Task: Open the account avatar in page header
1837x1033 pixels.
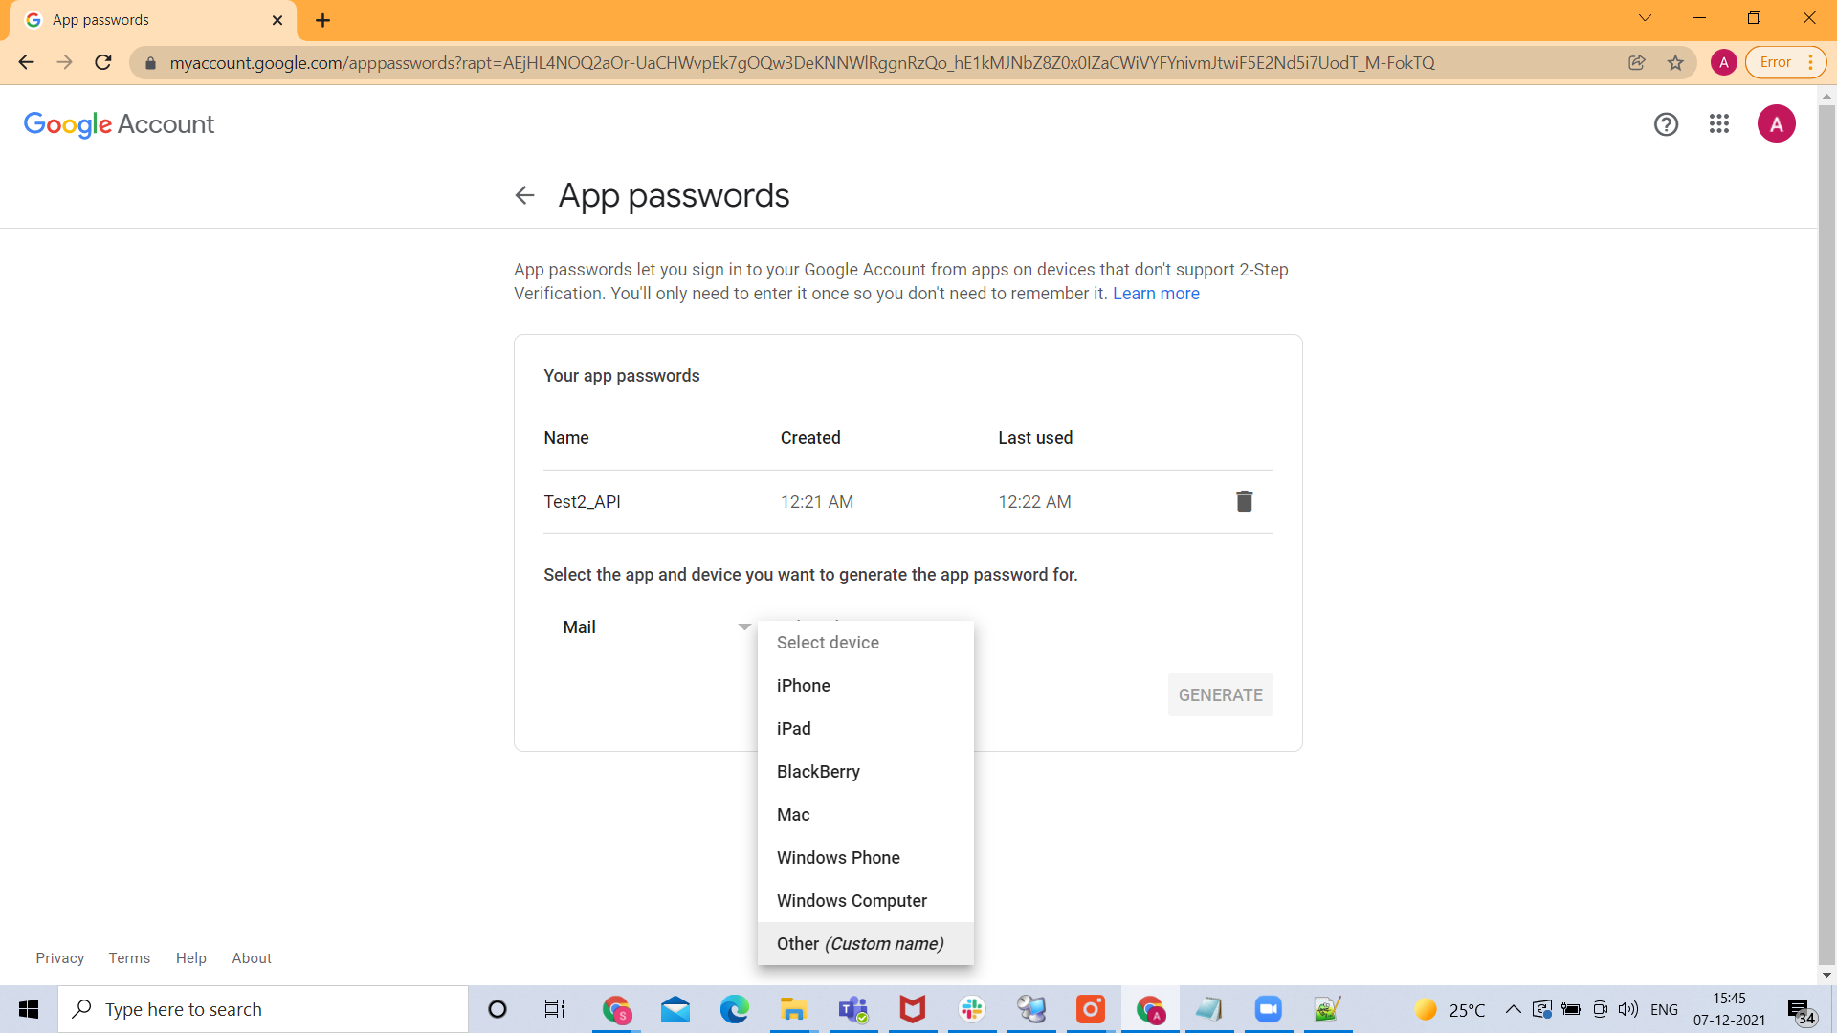Action: coord(1776,124)
